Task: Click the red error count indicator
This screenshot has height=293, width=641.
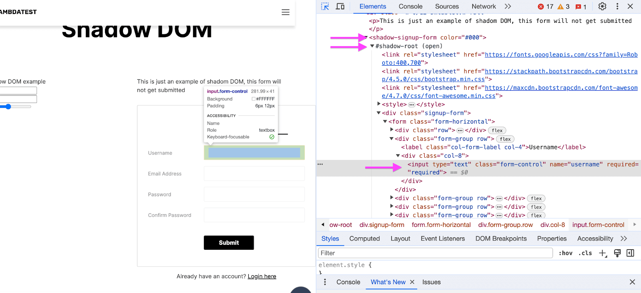Action: [x=545, y=7]
